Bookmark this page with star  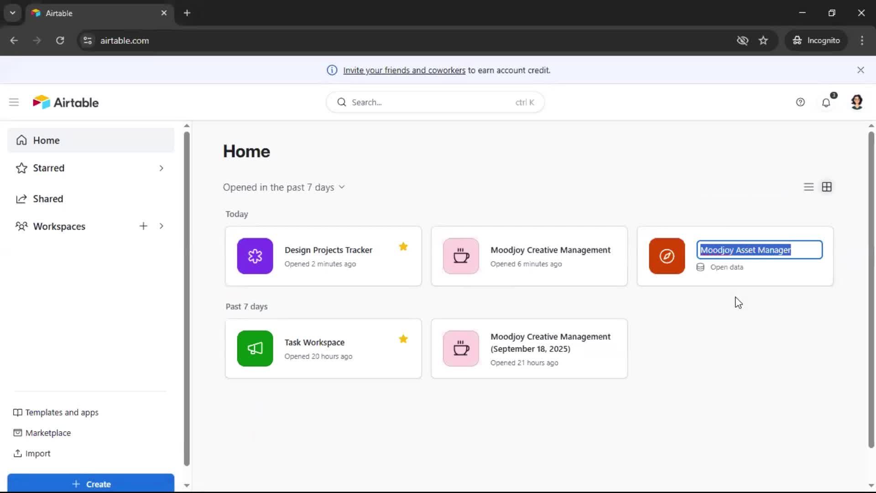(763, 40)
